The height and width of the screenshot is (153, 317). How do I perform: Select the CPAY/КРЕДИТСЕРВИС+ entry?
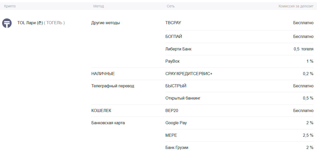189,74
